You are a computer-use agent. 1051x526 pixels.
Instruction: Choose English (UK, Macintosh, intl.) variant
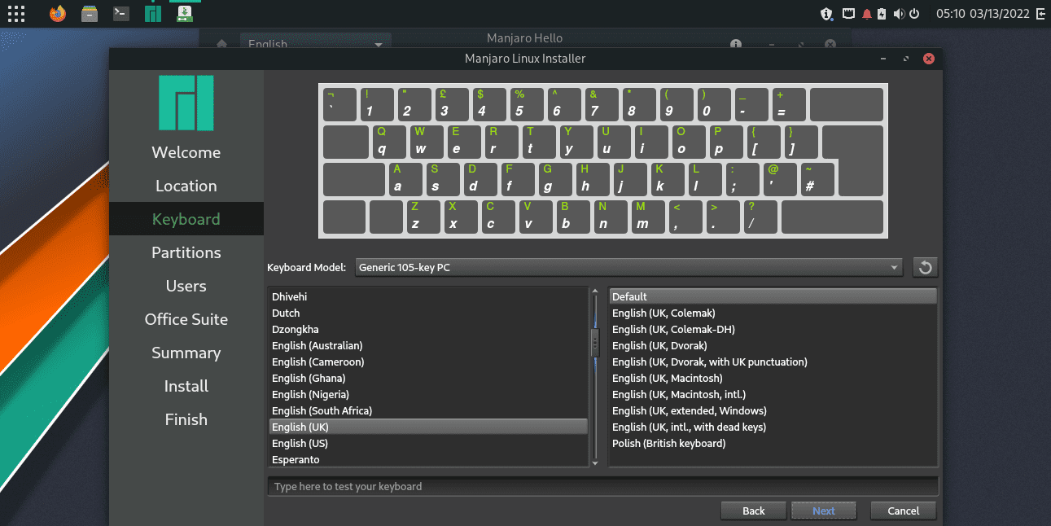pyautogui.click(x=773, y=394)
